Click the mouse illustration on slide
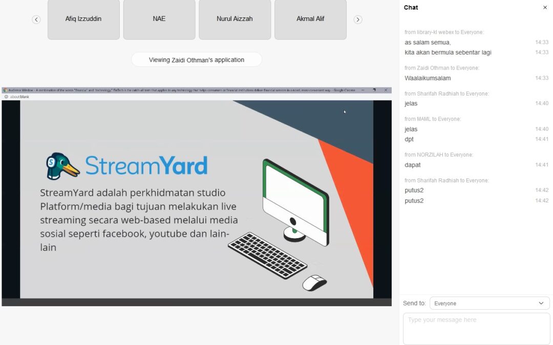This screenshot has height=345, width=553. click(314, 283)
